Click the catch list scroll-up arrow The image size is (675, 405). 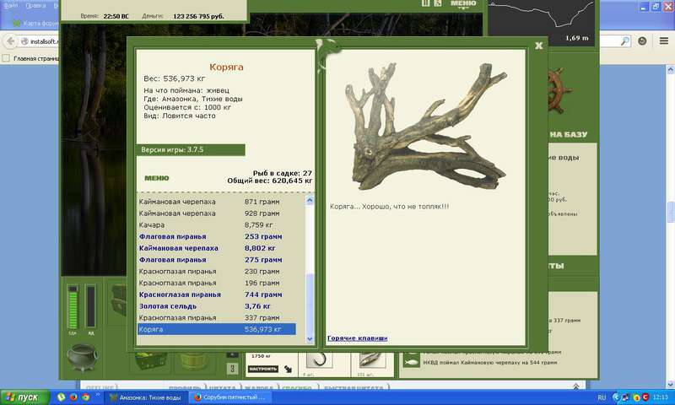pyautogui.click(x=310, y=200)
